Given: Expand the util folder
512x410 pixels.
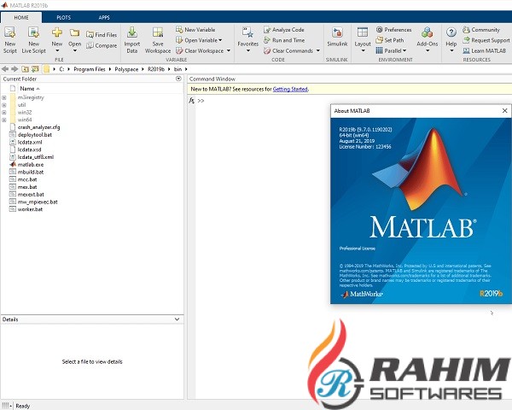Looking at the screenshot, I should point(4,105).
